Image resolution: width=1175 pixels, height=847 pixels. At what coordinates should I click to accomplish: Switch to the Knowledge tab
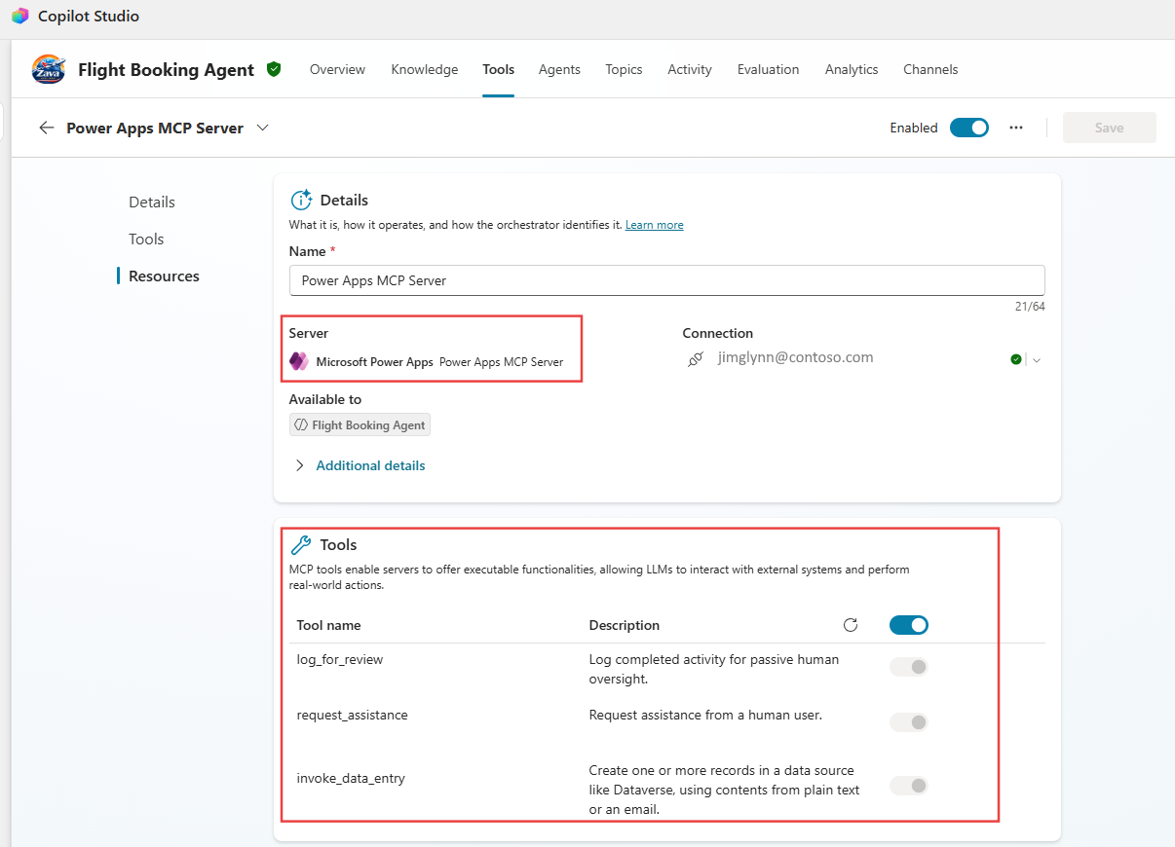424,69
